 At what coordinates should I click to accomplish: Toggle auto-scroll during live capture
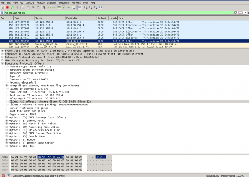[72, 7]
